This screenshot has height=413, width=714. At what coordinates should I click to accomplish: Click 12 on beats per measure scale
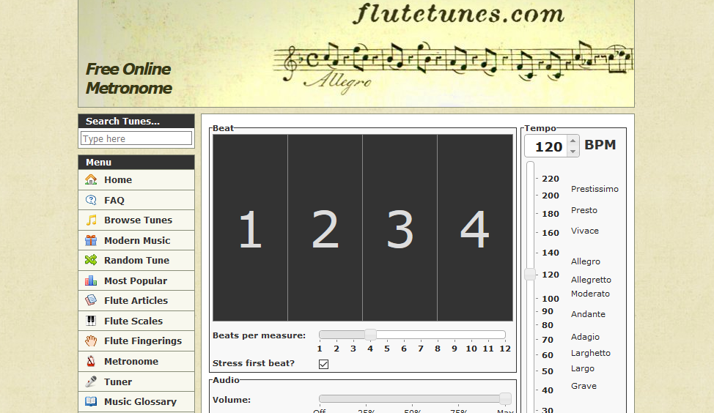click(x=505, y=349)
